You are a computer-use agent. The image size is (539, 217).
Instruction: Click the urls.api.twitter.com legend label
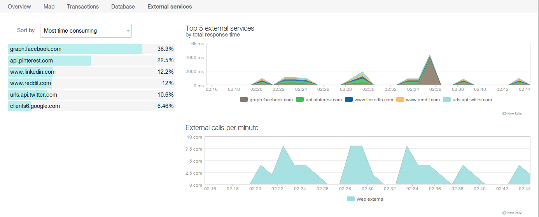pos(472,100)
